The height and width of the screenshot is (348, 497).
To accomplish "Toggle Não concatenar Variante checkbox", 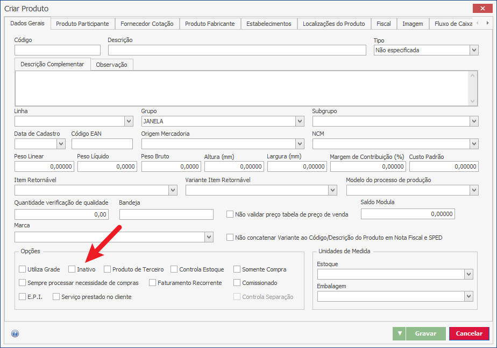I will pyautogui.click(x=230, y=238).
